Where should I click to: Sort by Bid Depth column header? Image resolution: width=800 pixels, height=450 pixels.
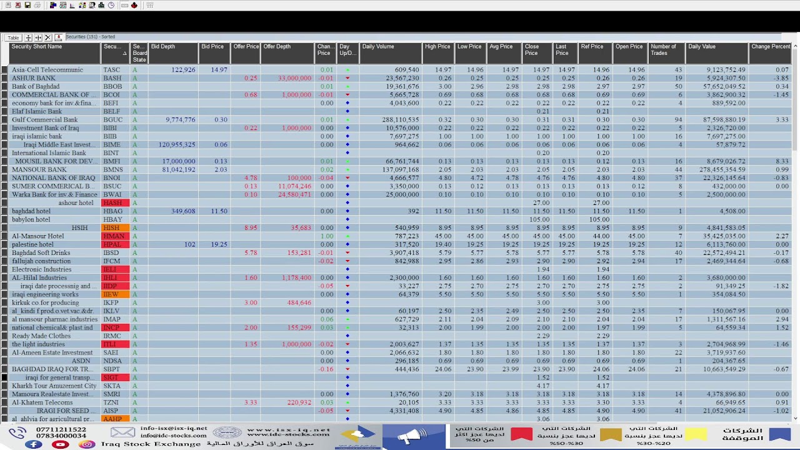173,52
